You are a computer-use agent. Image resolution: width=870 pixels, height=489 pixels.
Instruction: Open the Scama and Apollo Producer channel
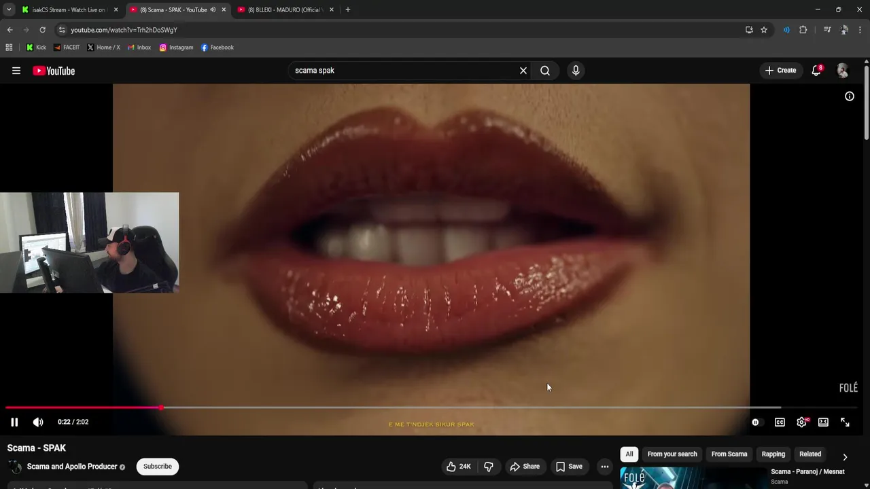click(x=72, y=467)
